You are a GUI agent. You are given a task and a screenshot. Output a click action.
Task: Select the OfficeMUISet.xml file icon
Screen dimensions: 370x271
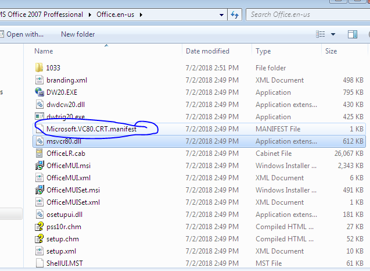pos(39,202)
